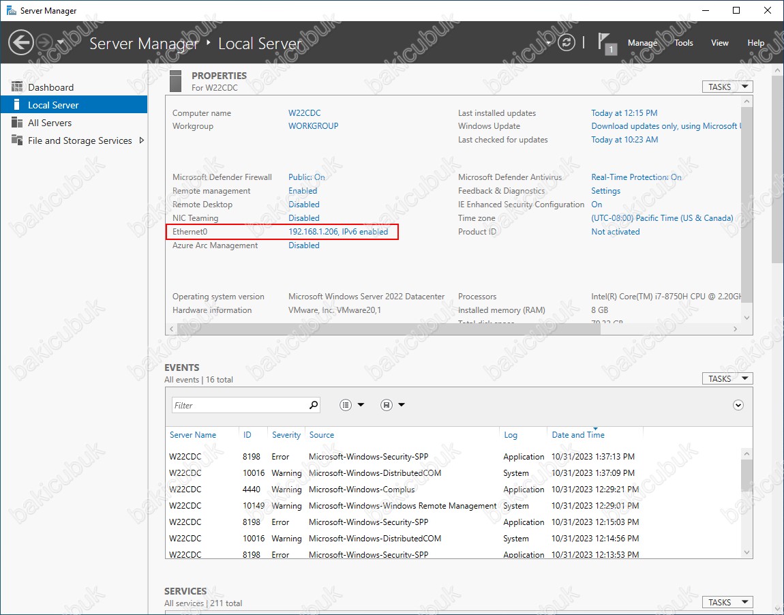
Task: Click Remote management Enabled link
Action: tap(303, 190)
